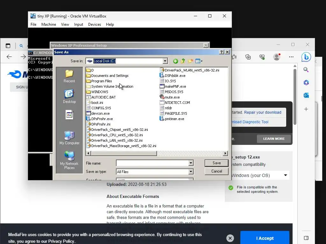Click the Save button

[216, 163]
